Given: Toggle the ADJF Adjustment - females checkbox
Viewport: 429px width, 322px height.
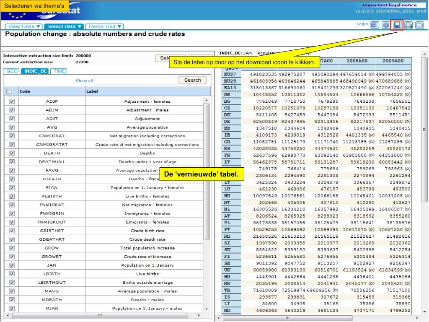Looking at the screenshot, I should tap(11, 101).
